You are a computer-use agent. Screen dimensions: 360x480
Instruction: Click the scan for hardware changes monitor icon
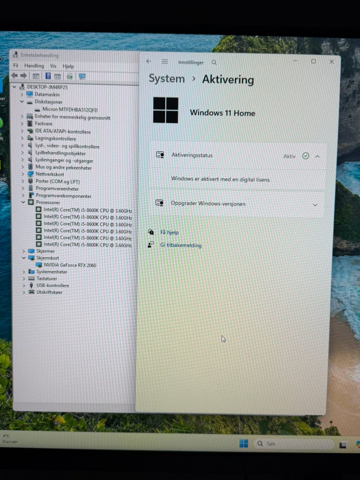[82, 76]
